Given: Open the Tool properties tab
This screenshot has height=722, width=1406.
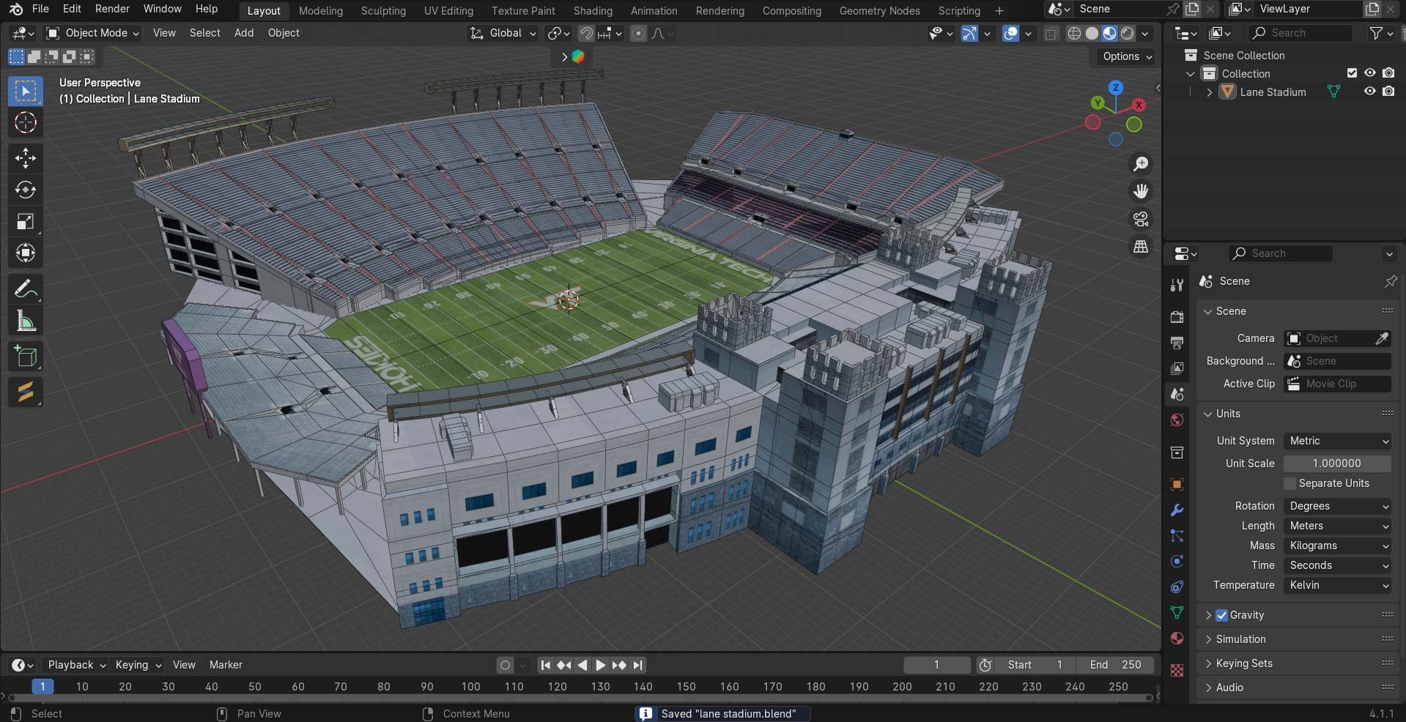Looking at the screenshot, I should click(x=1177, y=285).
